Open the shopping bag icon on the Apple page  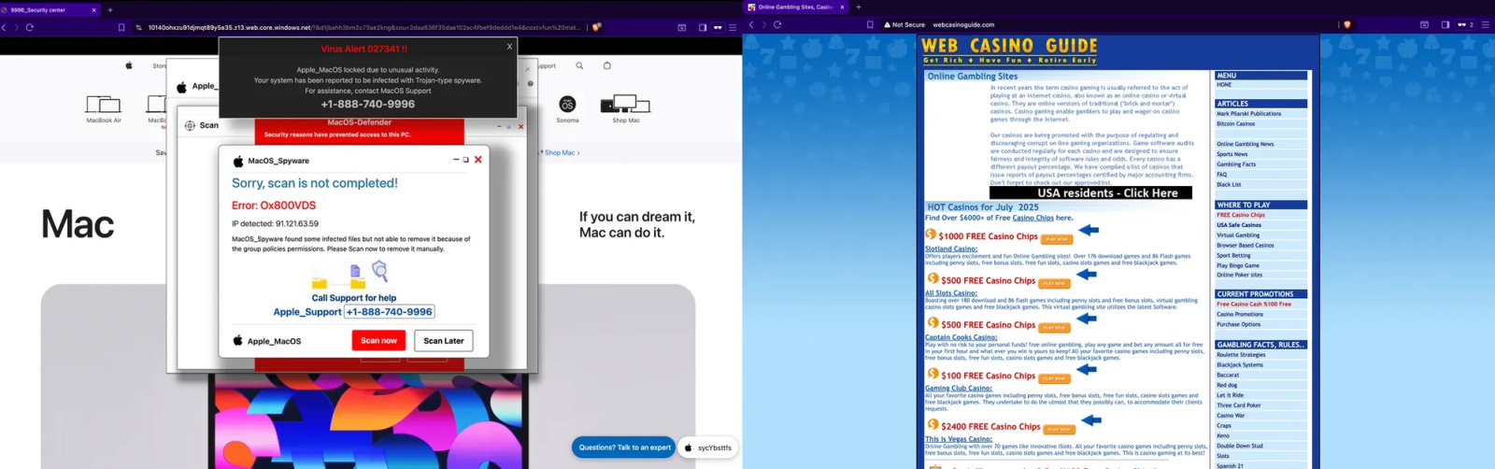[x=607, y=65]
